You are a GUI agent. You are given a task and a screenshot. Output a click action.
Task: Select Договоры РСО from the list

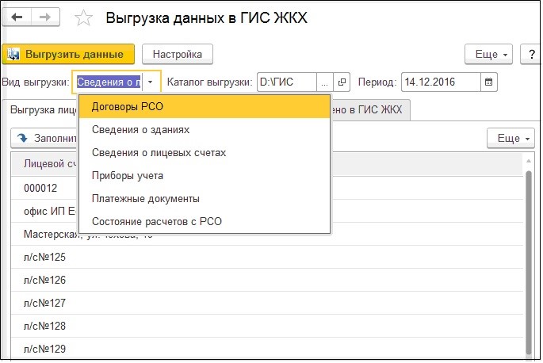coord(127,107)
